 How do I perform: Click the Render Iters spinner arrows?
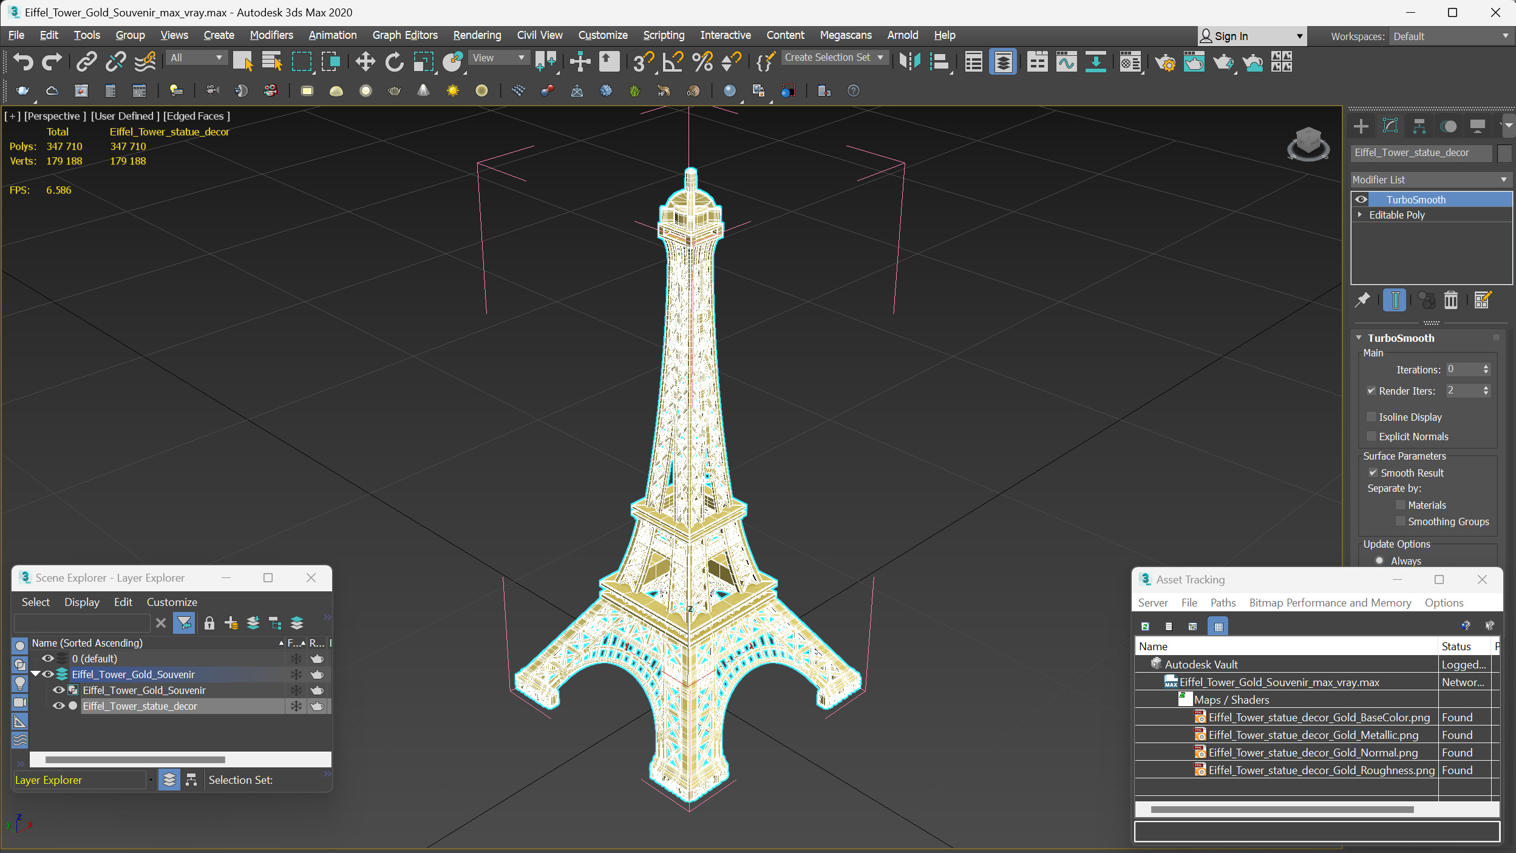click(1486, 390)
